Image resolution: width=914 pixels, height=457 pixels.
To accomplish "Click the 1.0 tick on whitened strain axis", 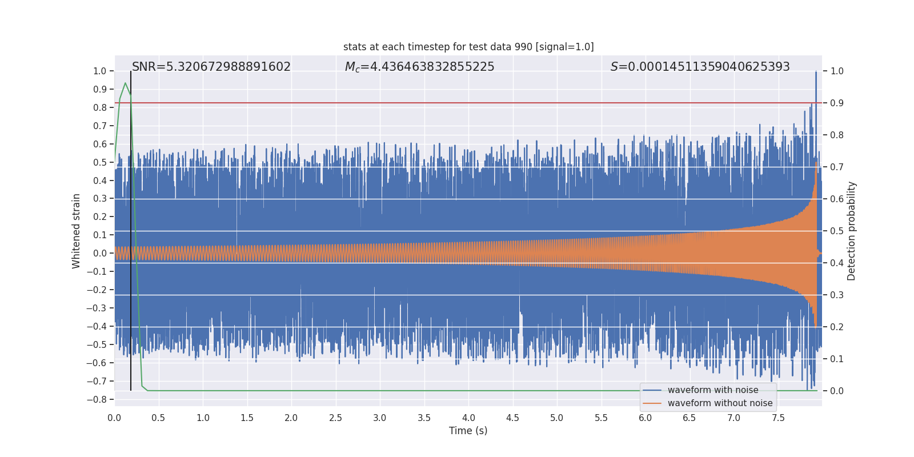I will pyautogui.click(x=99, y=71).
